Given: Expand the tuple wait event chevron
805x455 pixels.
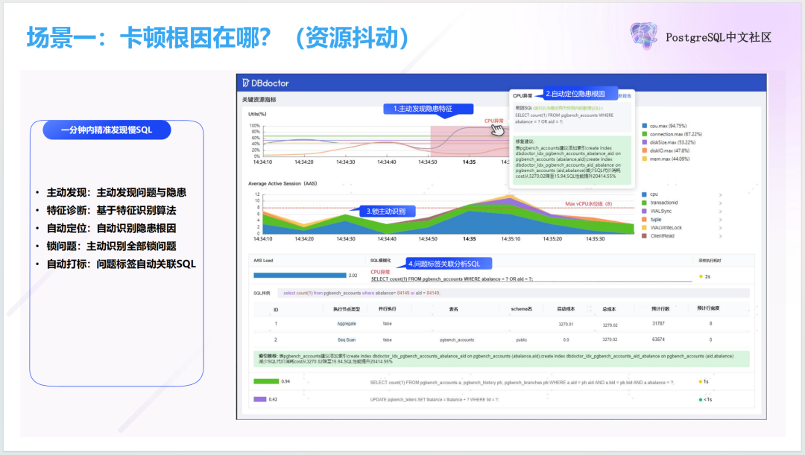Looking at the screenshot, I should 720,220.
